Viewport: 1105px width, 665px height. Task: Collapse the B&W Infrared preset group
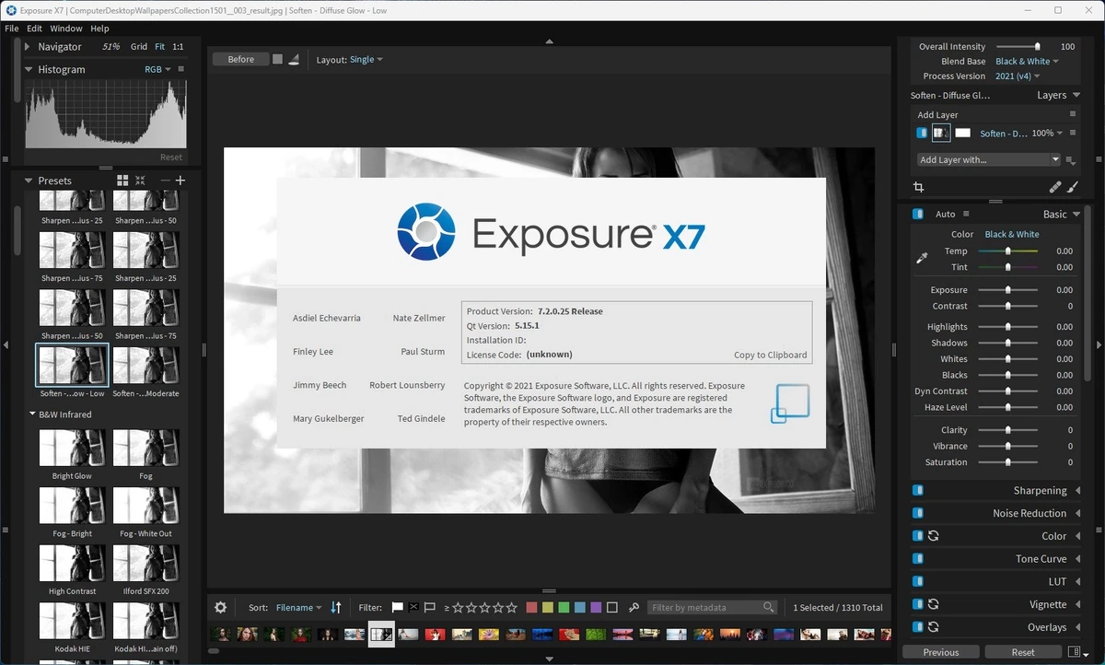32,414
